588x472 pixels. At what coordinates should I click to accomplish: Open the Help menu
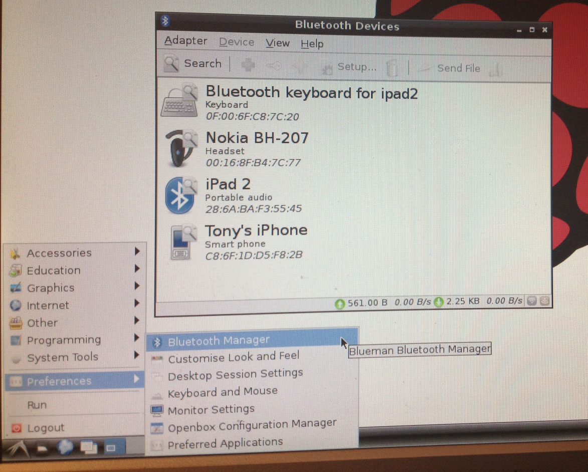(312, 44)
